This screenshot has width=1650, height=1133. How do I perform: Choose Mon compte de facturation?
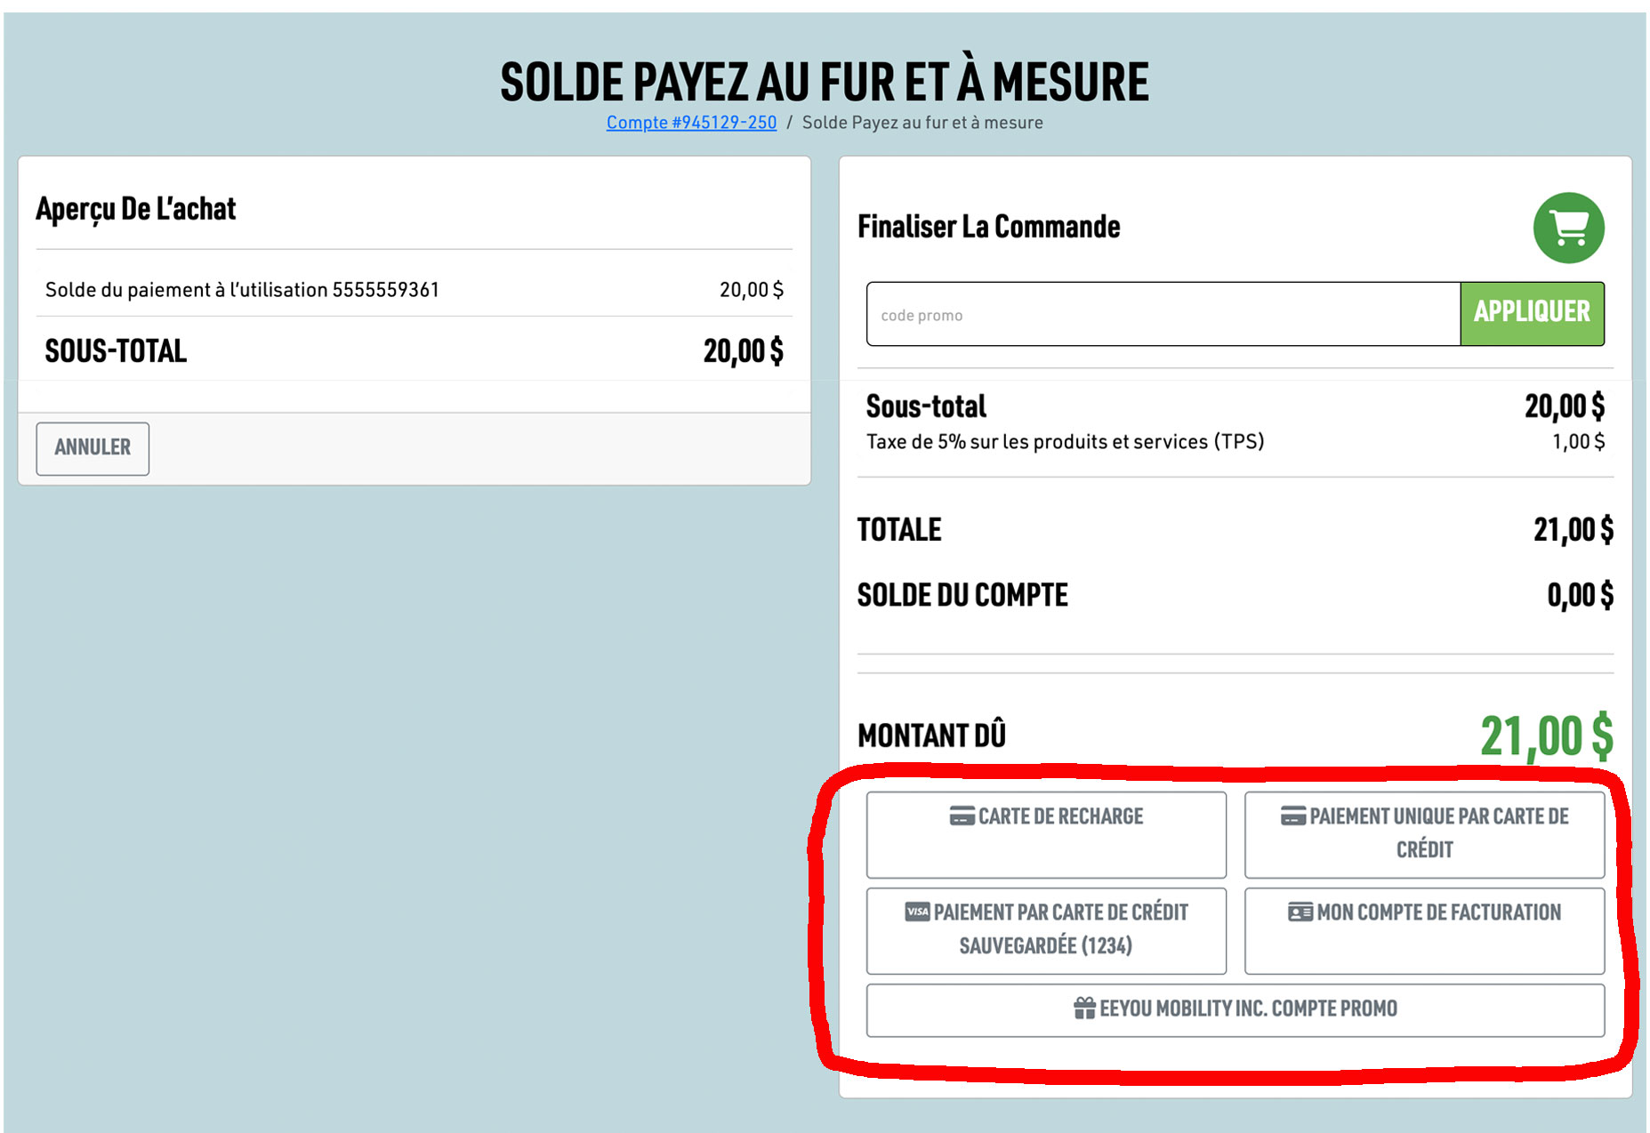click(x=1424, y=930)
